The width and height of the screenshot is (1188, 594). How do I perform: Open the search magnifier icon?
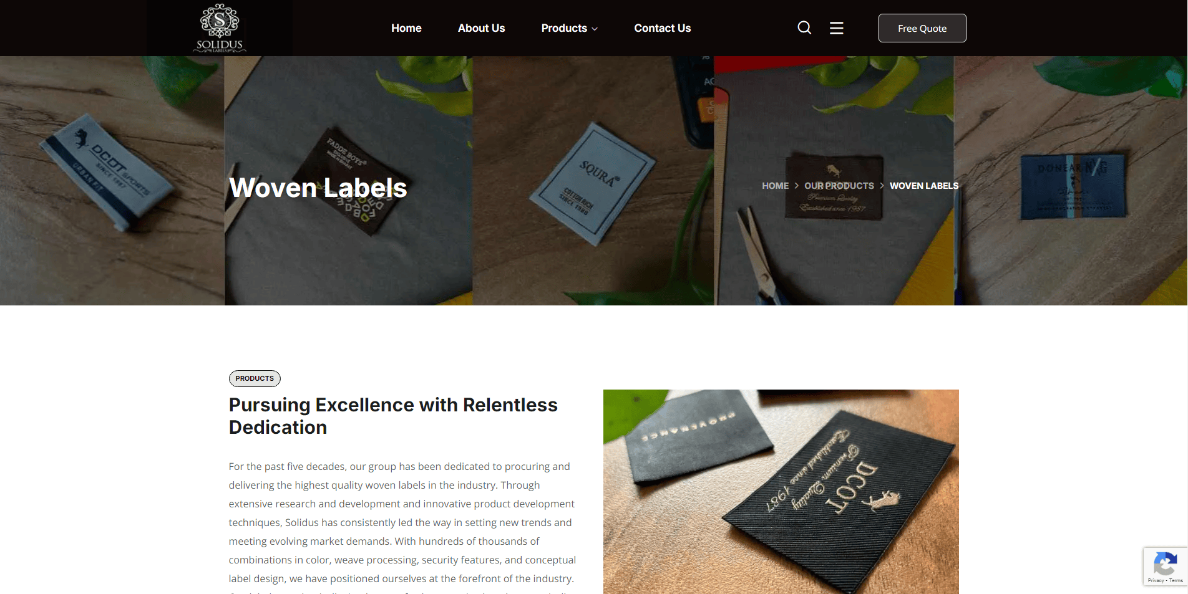coord(804,28)
